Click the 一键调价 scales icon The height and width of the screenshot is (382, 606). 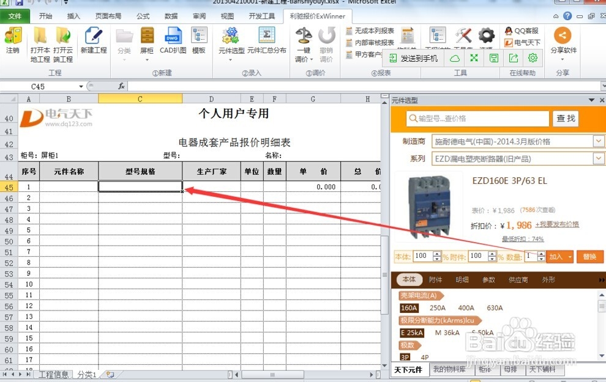[304, 36]
